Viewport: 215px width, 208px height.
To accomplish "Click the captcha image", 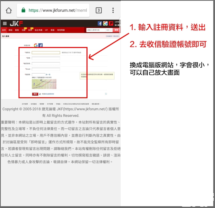I will 44,84.
